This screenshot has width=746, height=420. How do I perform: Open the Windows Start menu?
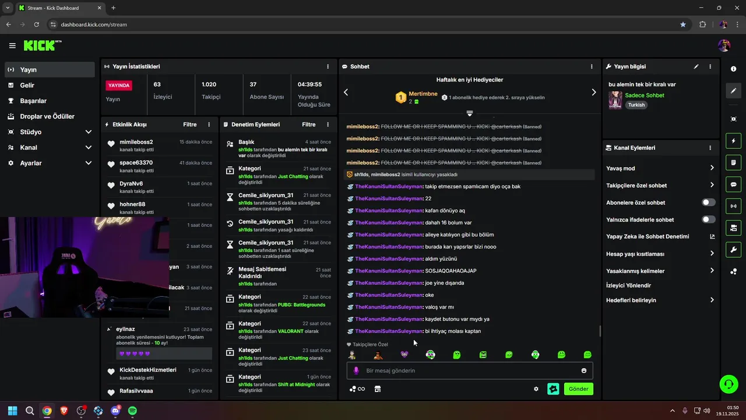point(12,411)
